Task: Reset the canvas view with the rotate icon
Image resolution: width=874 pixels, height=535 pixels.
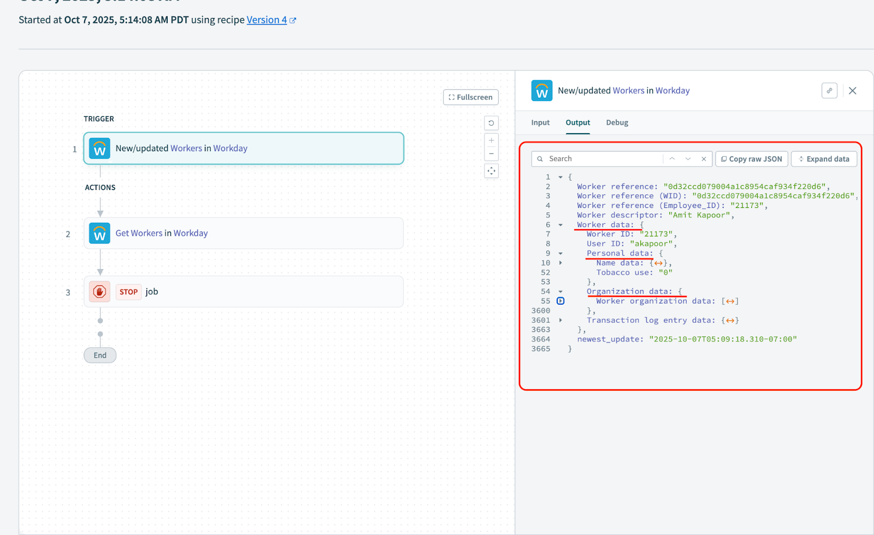Action: [x=491, y=123]
